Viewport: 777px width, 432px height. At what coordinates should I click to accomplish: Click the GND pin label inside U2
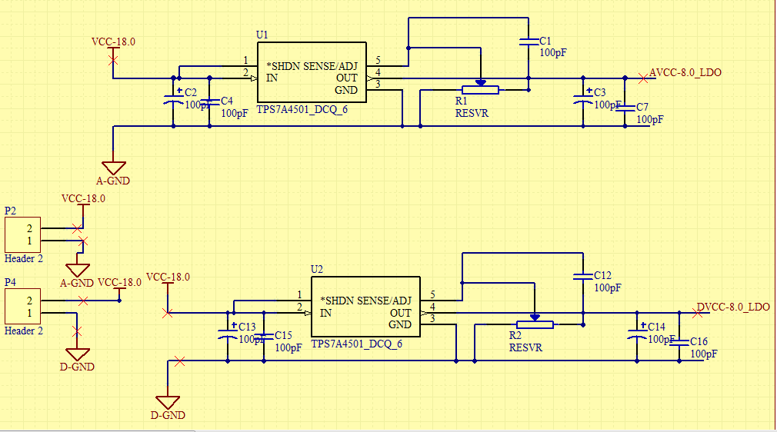click(x=400, y=324)
